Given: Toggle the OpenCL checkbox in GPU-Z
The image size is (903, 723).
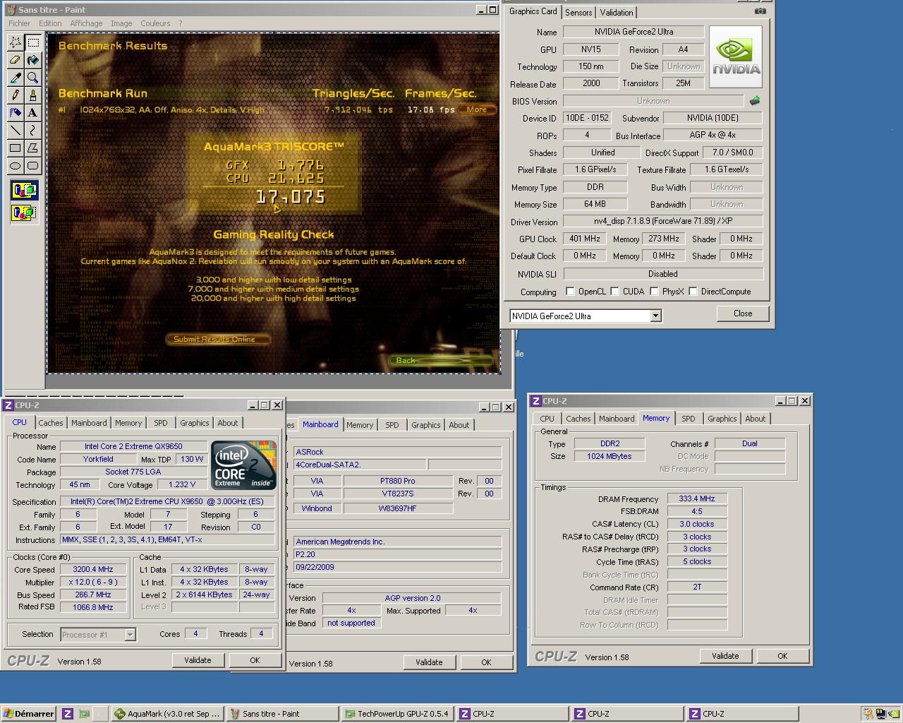Looking at the screenshot, I should [x=570, y=292].
